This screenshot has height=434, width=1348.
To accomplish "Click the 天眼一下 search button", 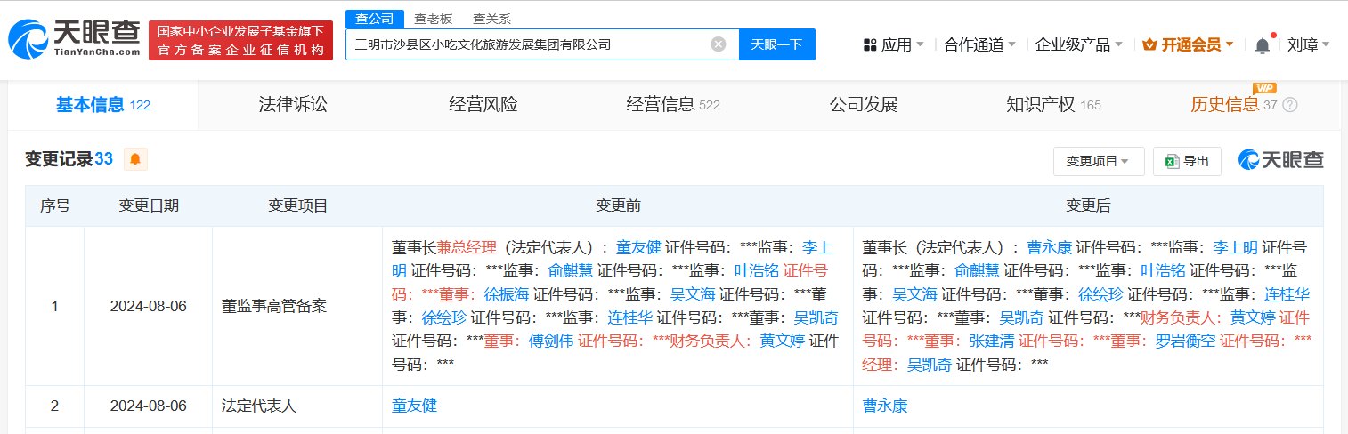I will (x=777, y=44).
